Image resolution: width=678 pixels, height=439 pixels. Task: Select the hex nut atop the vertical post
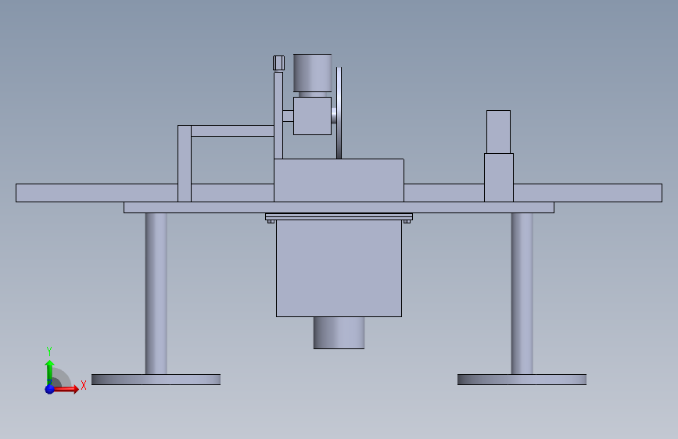[278, 62]
